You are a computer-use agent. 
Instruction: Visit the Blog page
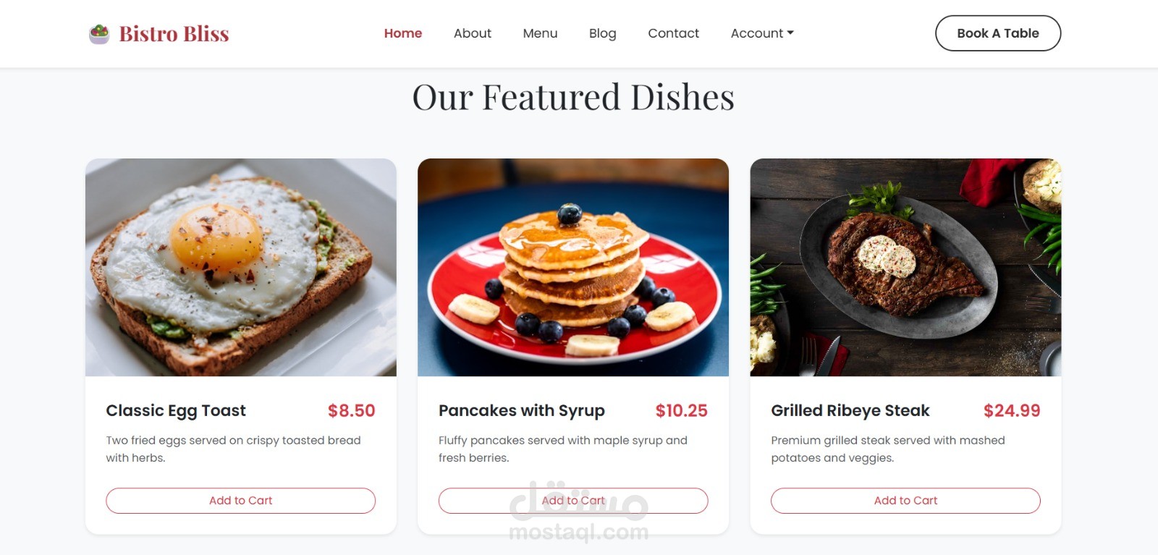pos(602,33)
